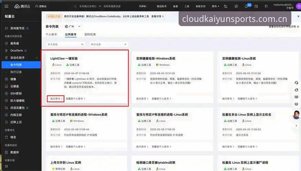The height and width of the screenshot is (171, 301).
Task: Open the LightClaw 一键安装 card title
Action: (64, 58)
